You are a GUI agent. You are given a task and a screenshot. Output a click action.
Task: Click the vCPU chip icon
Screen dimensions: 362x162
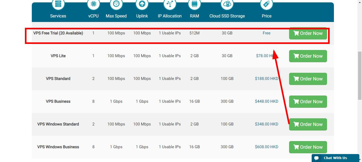93,4
